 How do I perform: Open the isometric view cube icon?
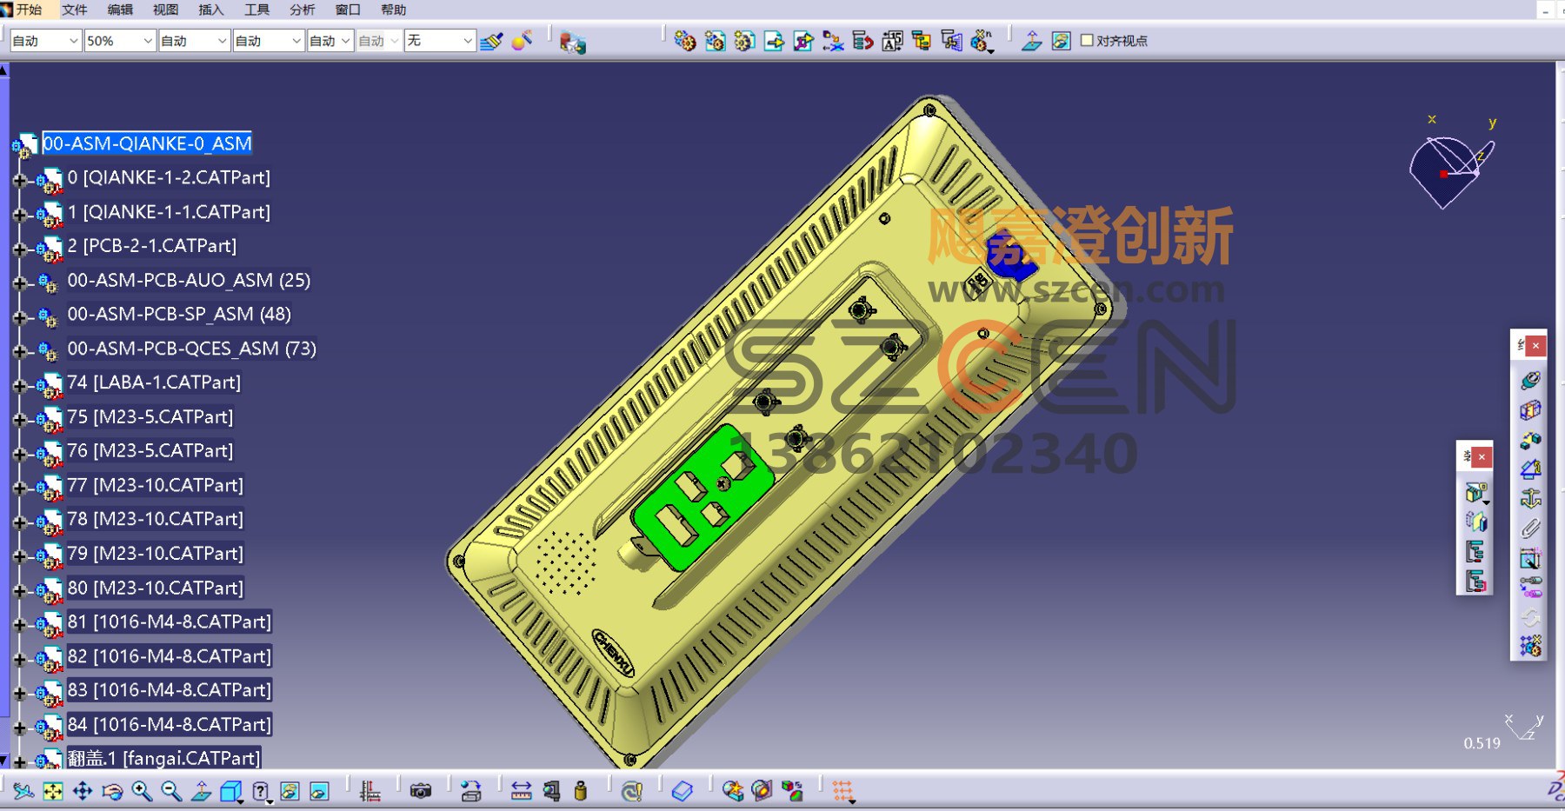tap(231, 790)
